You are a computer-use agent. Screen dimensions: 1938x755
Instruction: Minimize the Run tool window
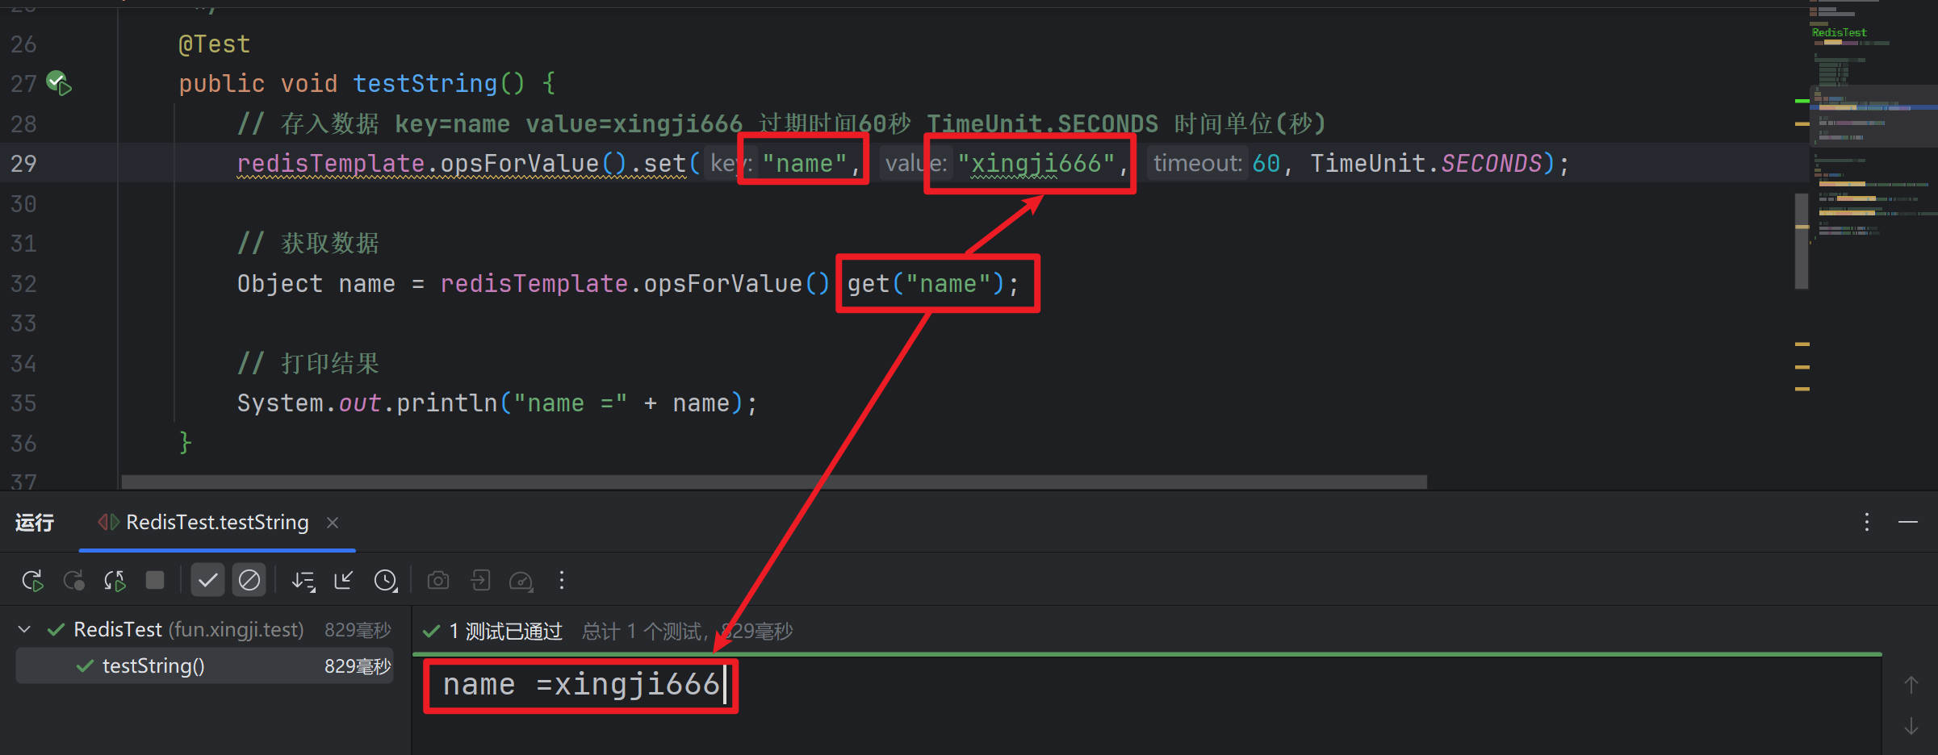[1908, 522]
